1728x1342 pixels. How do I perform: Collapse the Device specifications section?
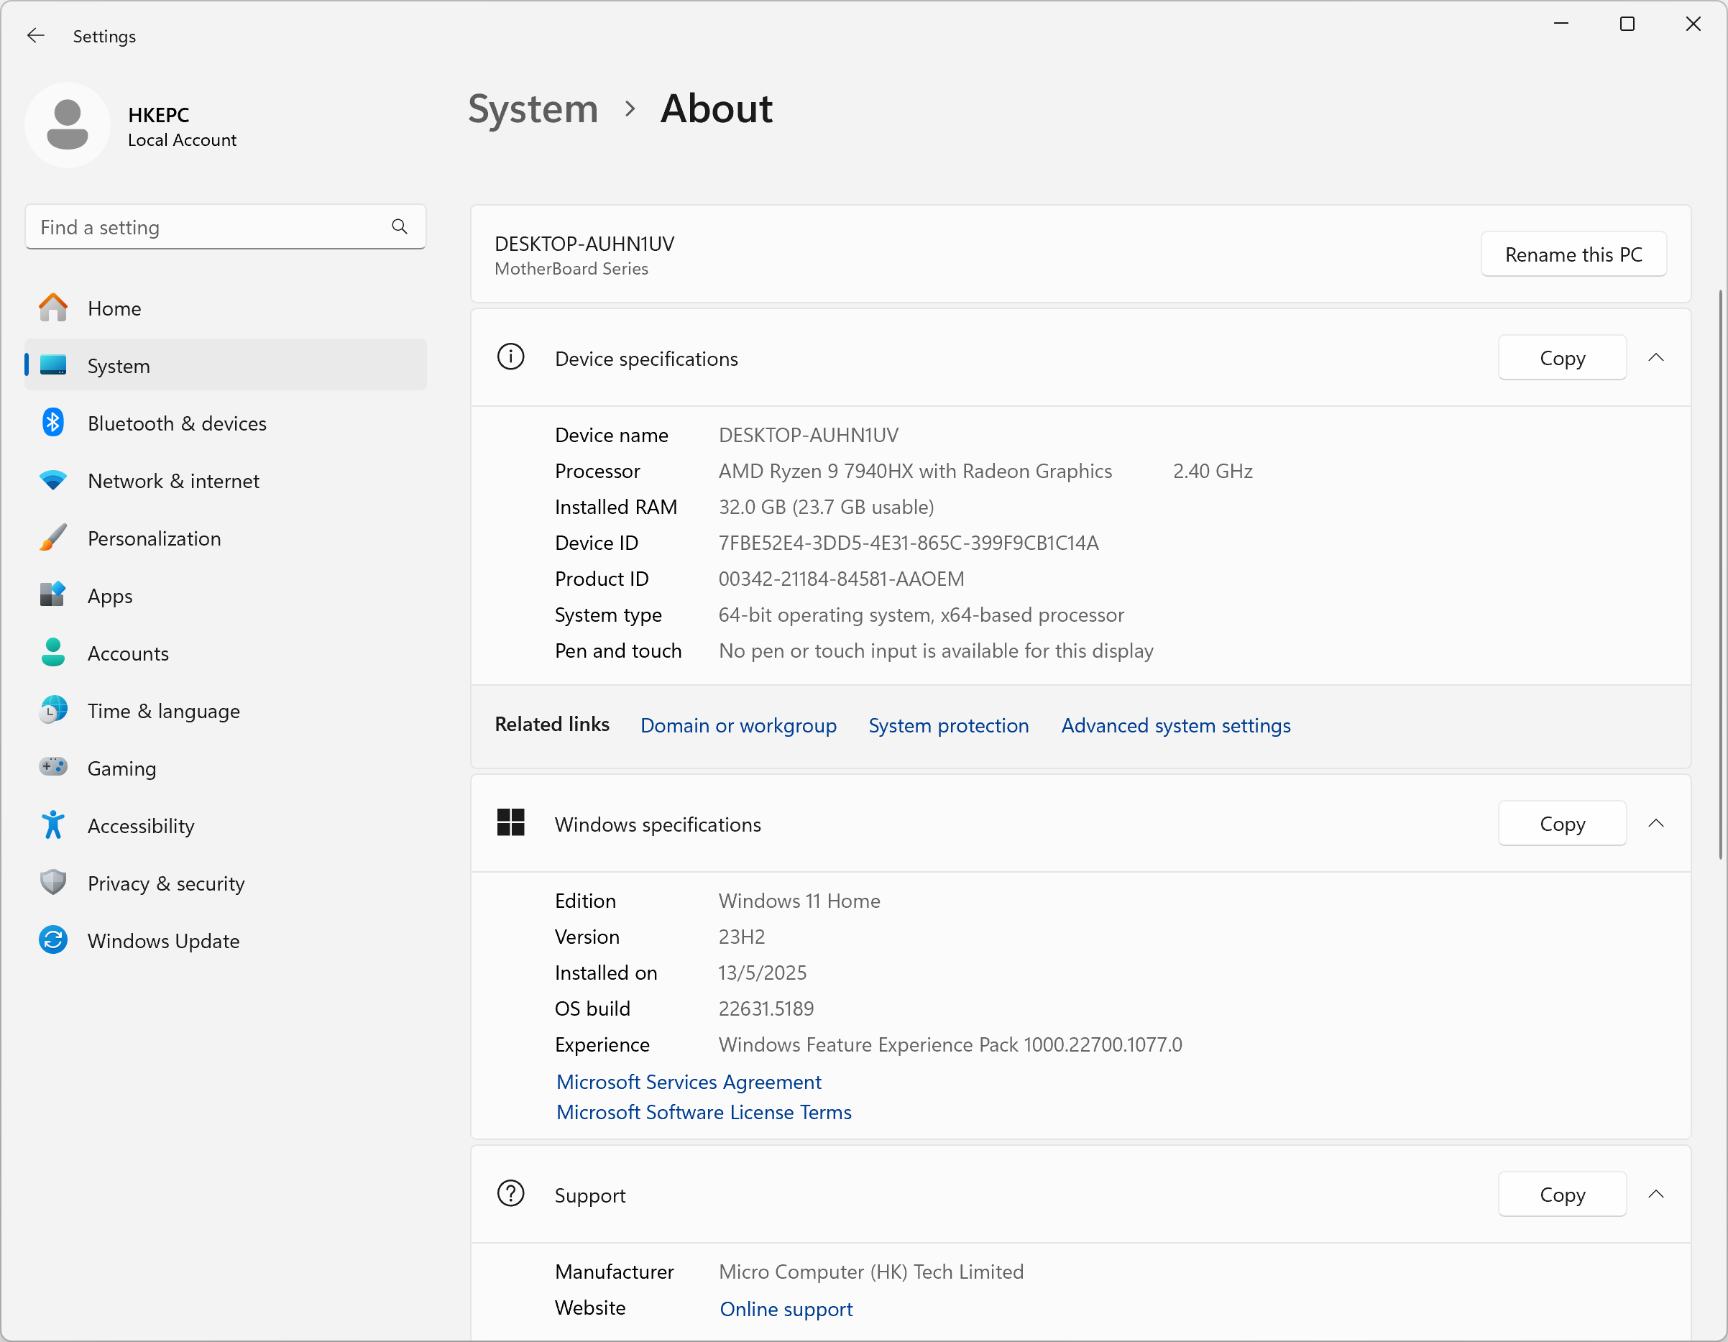(x=1656, y=358)
